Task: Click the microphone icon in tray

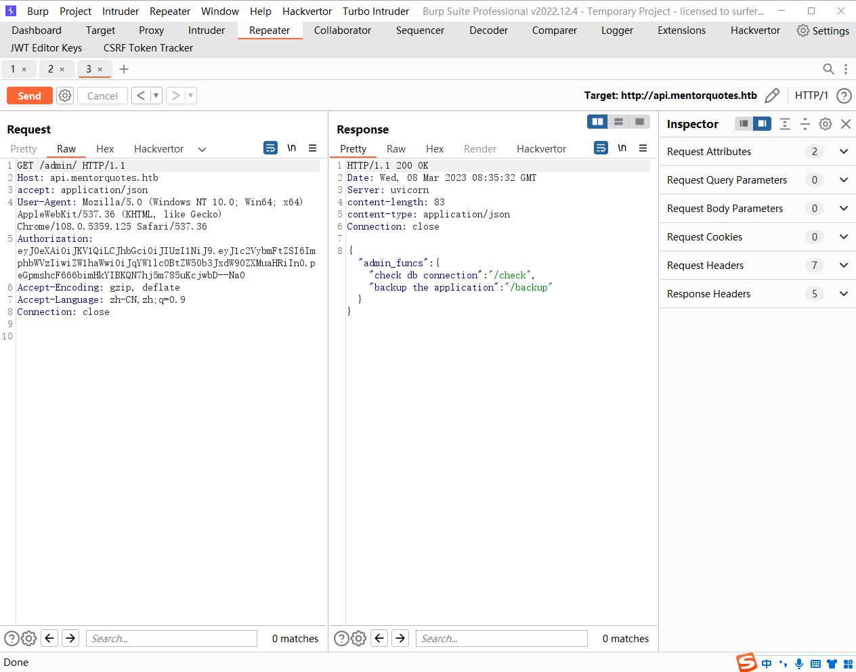Action: coord(799,664)
